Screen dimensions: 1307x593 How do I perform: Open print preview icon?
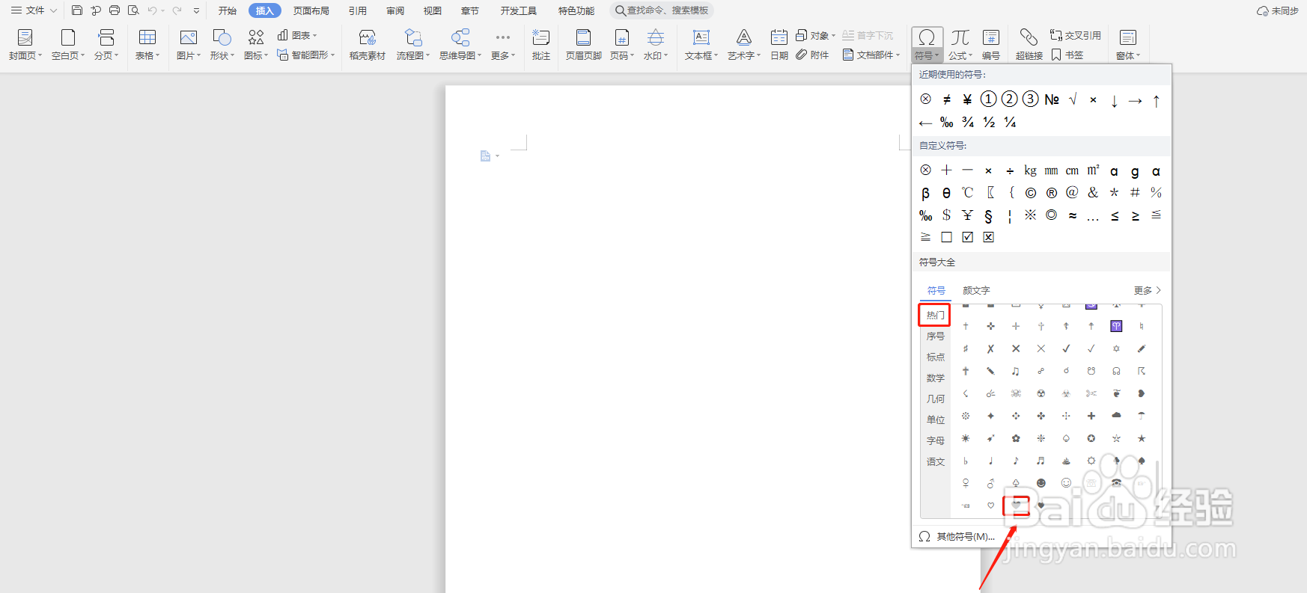133,10
